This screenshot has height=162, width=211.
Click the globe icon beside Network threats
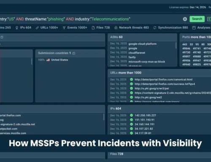point(116,28)
